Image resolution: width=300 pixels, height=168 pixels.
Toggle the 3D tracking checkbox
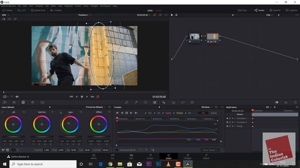(186, 113)
